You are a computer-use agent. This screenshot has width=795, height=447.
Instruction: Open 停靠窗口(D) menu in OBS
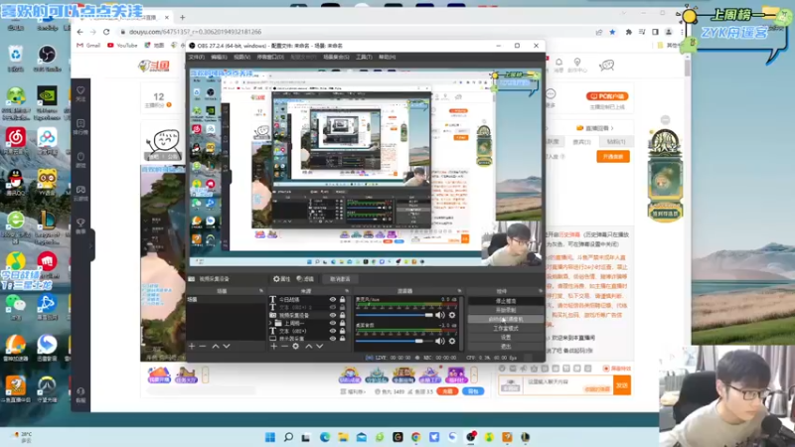click(270, 58)
